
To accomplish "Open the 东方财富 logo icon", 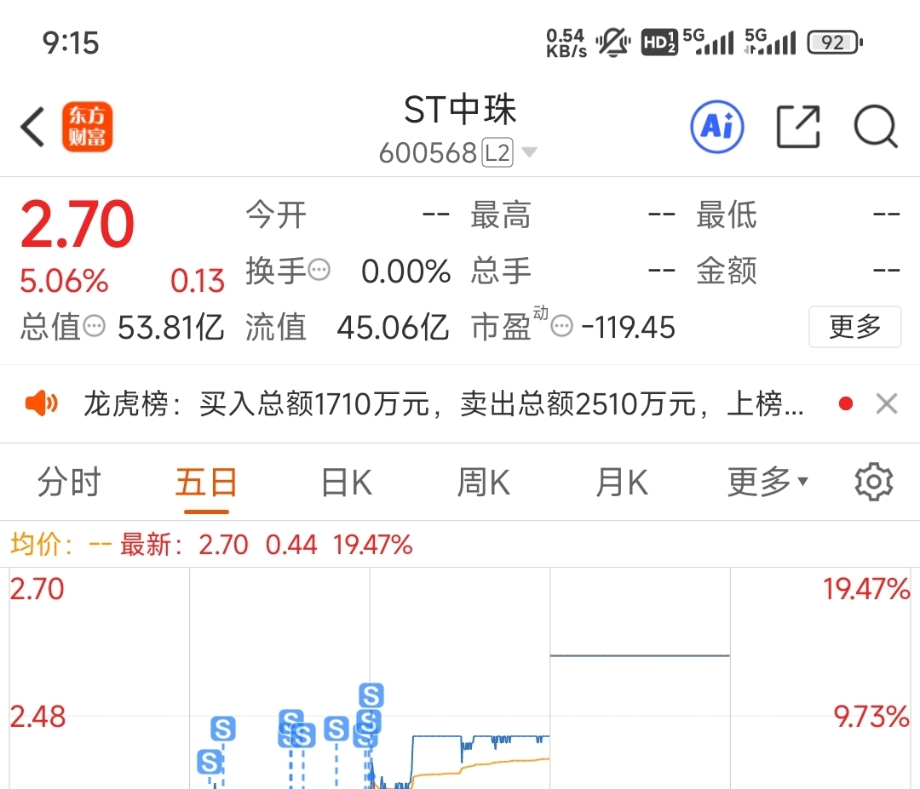I will click(x=88, y=127).
